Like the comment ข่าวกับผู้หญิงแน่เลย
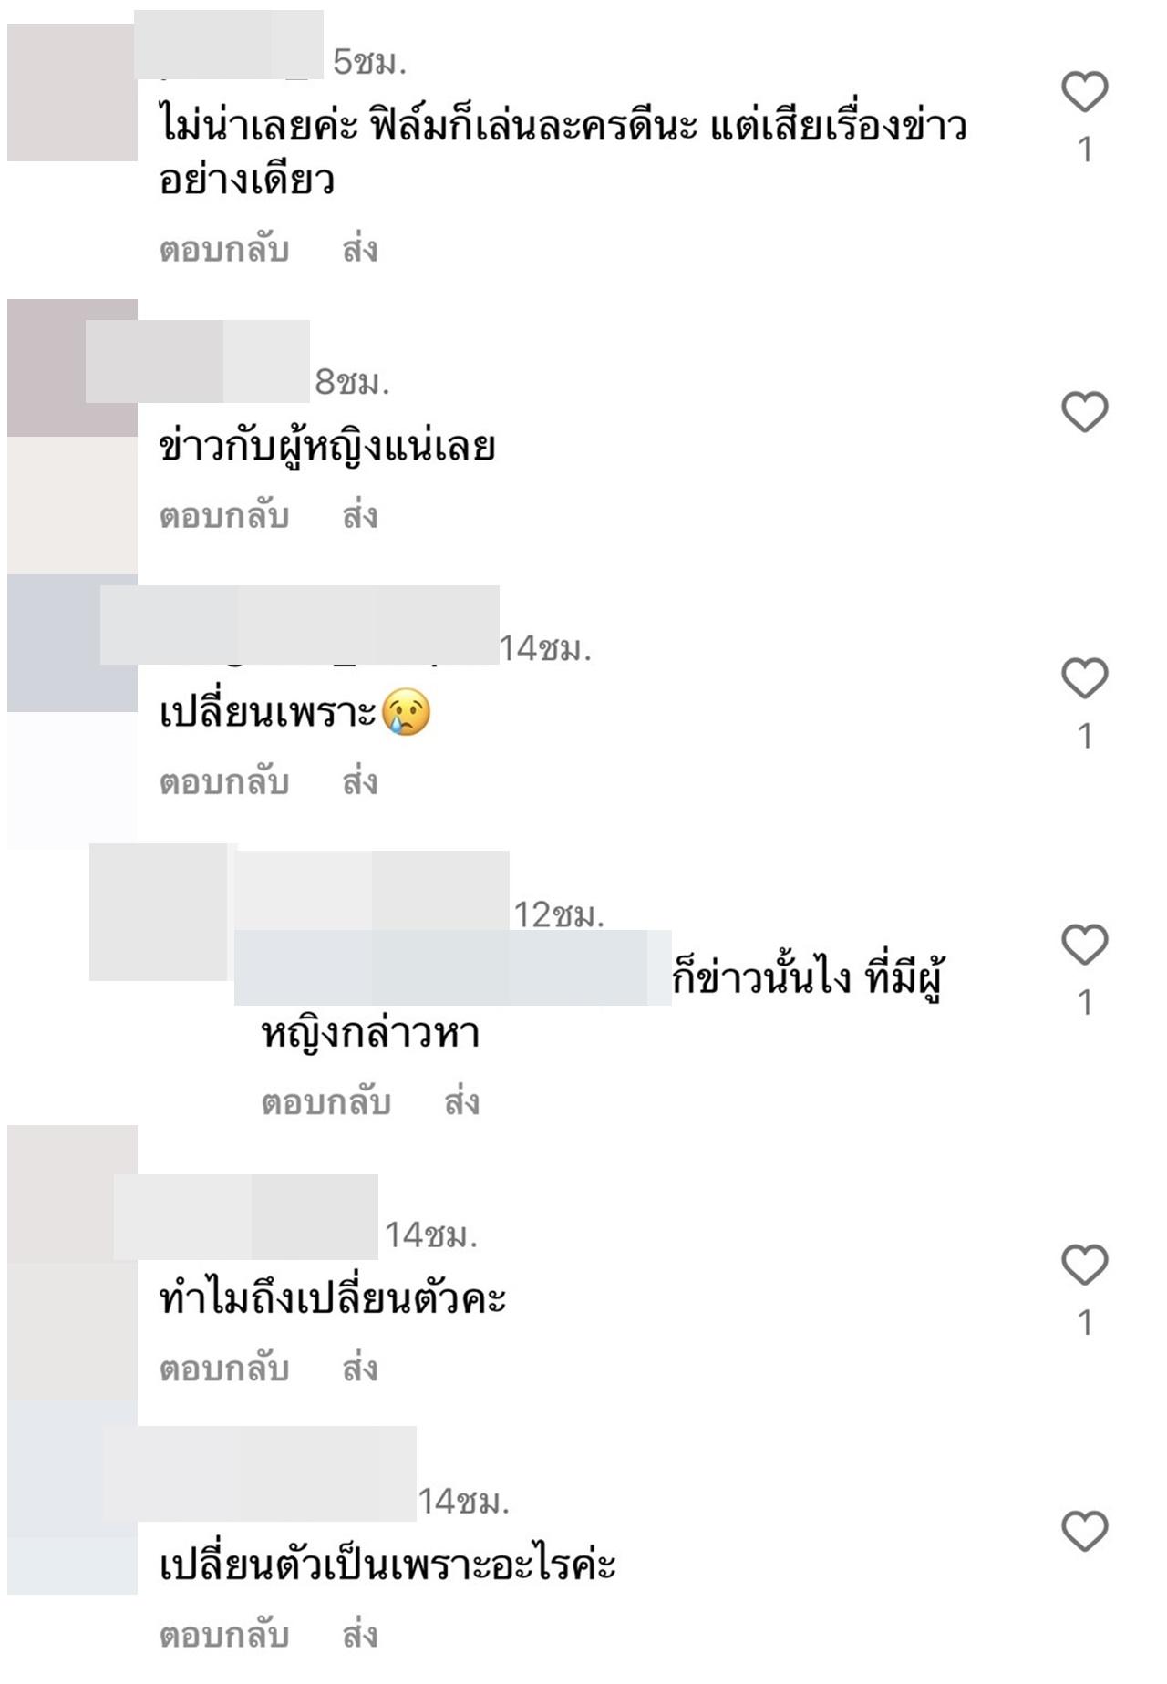This screenshot has height=1684, width=1167. point(1084,411)
